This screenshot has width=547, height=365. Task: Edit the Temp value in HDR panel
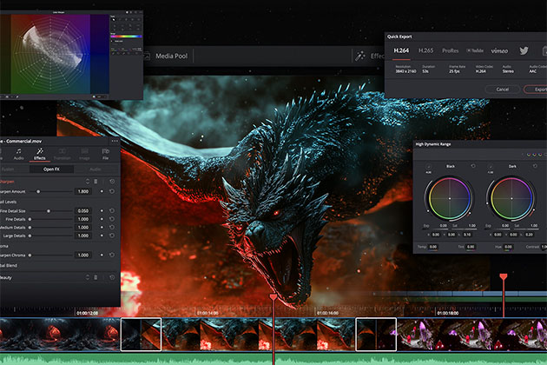(x=433, y=247)
